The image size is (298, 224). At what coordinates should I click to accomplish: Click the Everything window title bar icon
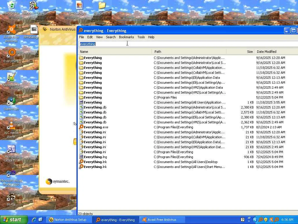click(x=81, y=30)
